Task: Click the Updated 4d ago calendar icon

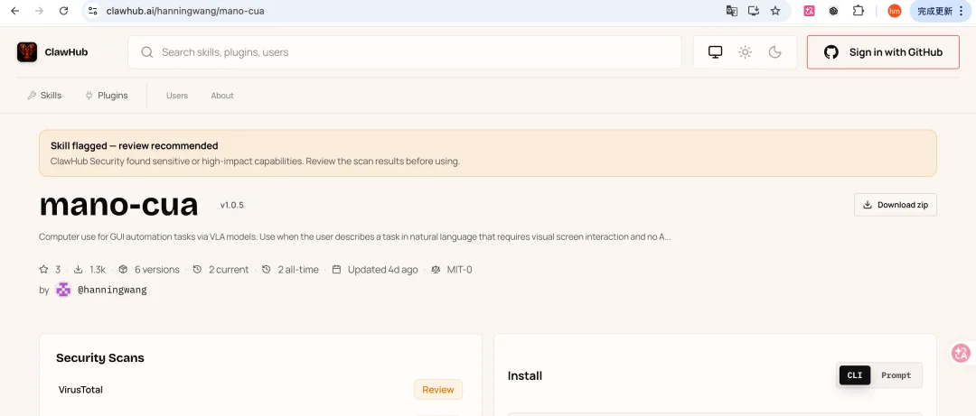Action: click(x=337, y=269)
